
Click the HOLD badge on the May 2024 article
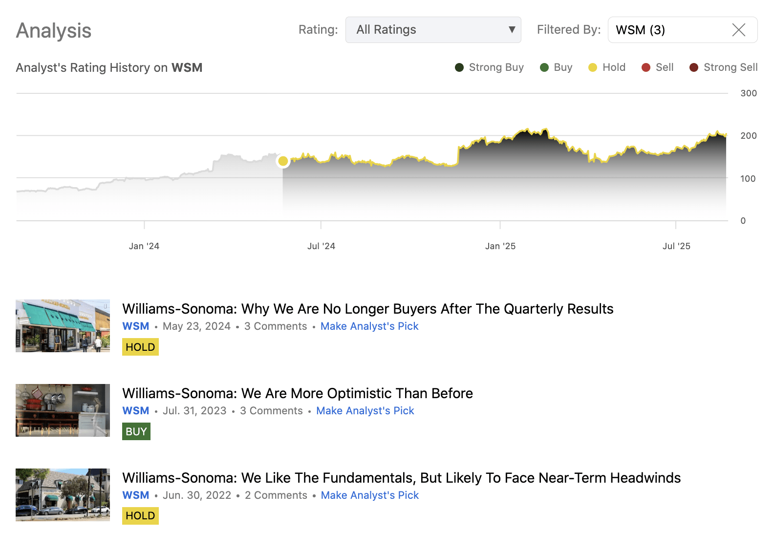[140, 347]
